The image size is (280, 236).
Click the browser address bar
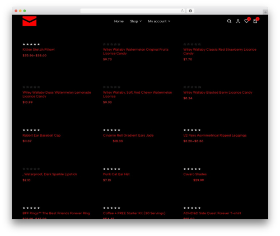[x=133, y=11]
